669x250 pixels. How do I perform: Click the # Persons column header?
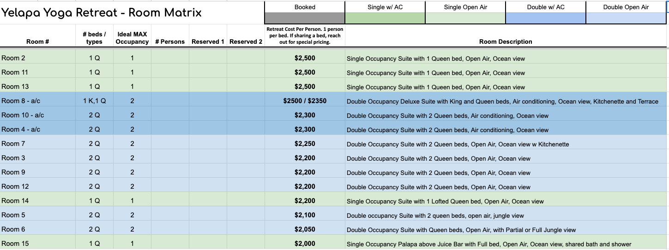tap(170, 41)
